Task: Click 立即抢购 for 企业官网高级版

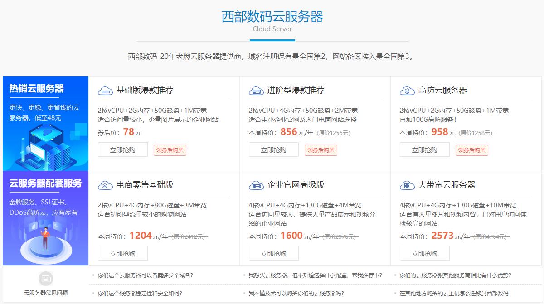Action: click(x=274, y=254)
